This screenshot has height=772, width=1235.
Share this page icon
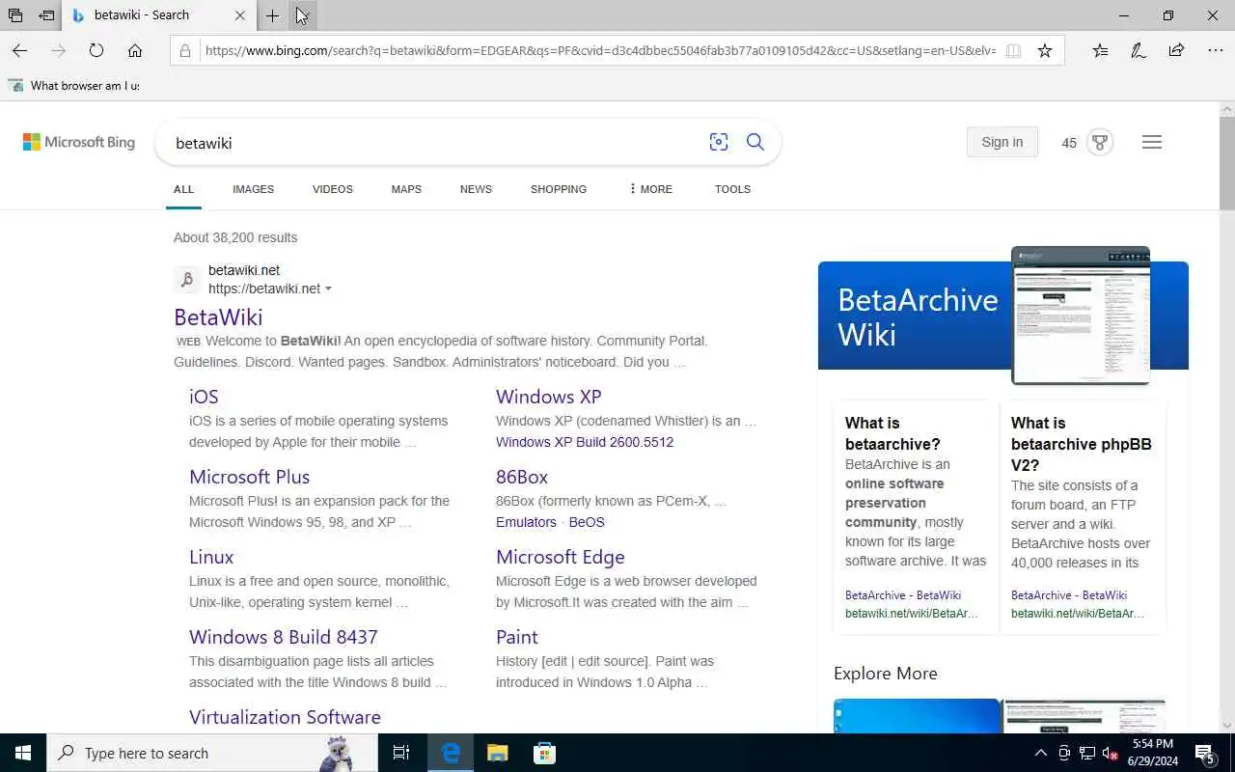point(1176,50)
